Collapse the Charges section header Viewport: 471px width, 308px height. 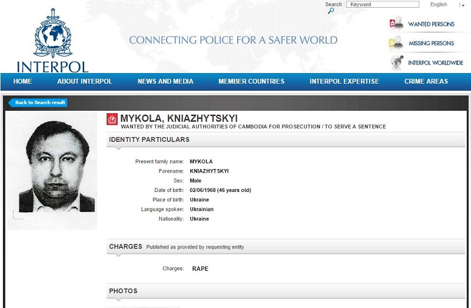point(286,246)
